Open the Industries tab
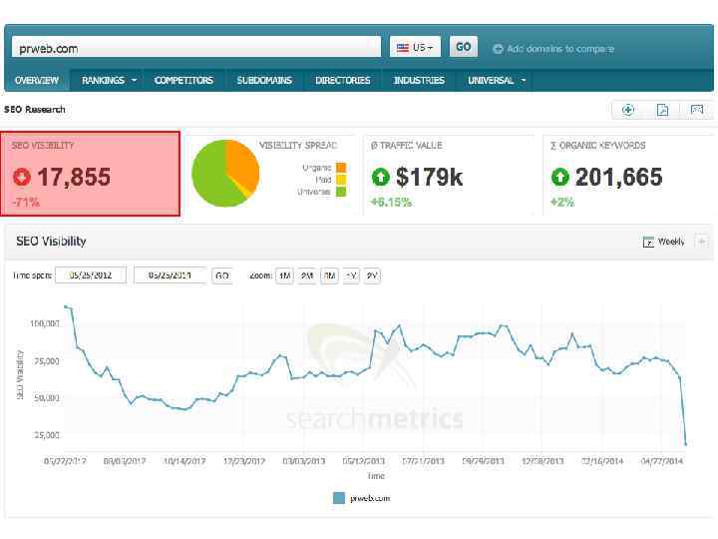 [x=419, y=80]
